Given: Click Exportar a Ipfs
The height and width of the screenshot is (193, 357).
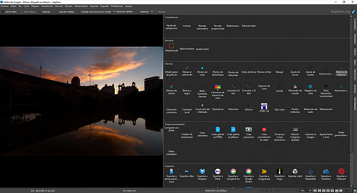Looking at the screenshot, I should point(295,173).
